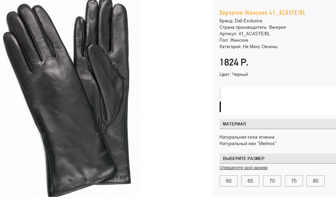Click the Артикул 41_ACASTE/BL line
Screen dimensions: 336x203
[245, 34]
